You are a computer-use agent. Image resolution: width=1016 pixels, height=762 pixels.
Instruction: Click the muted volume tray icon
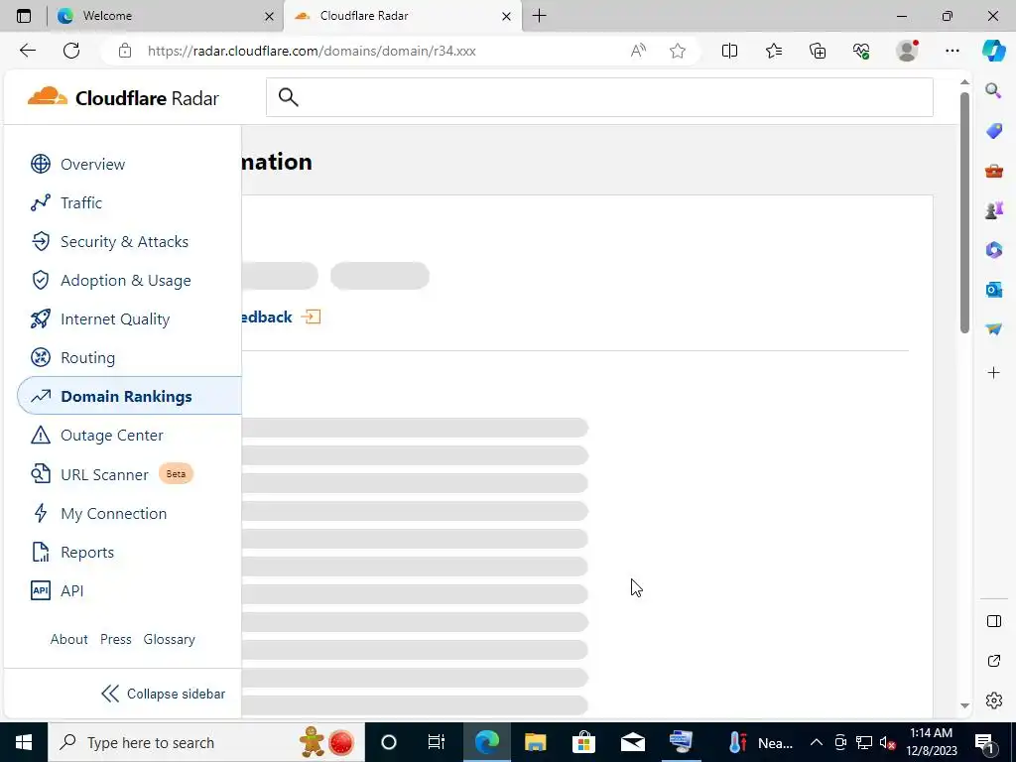tap(887, 742)
